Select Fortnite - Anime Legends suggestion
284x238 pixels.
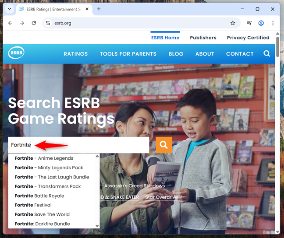click(x=44, y=158)
